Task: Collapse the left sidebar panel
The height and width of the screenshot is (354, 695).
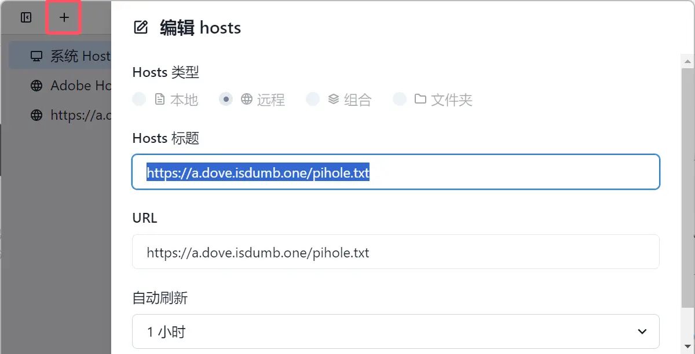Action: (x=25, y=17)
